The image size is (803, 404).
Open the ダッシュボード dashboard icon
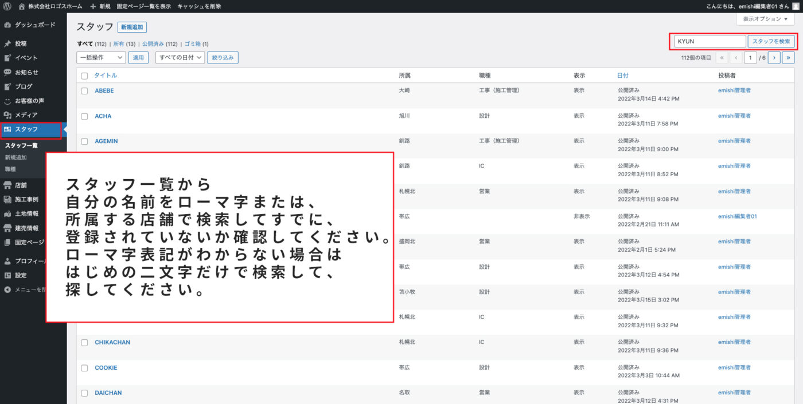(x=7, y=25)
